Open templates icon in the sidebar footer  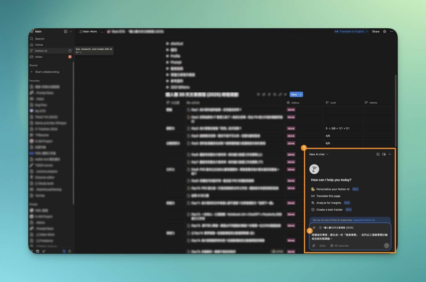(x=37, y=251)
